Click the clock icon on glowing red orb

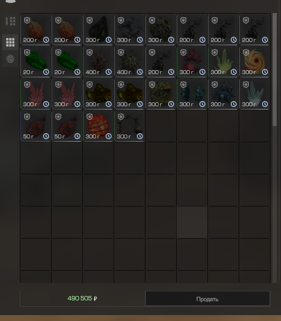click(109, 136)
